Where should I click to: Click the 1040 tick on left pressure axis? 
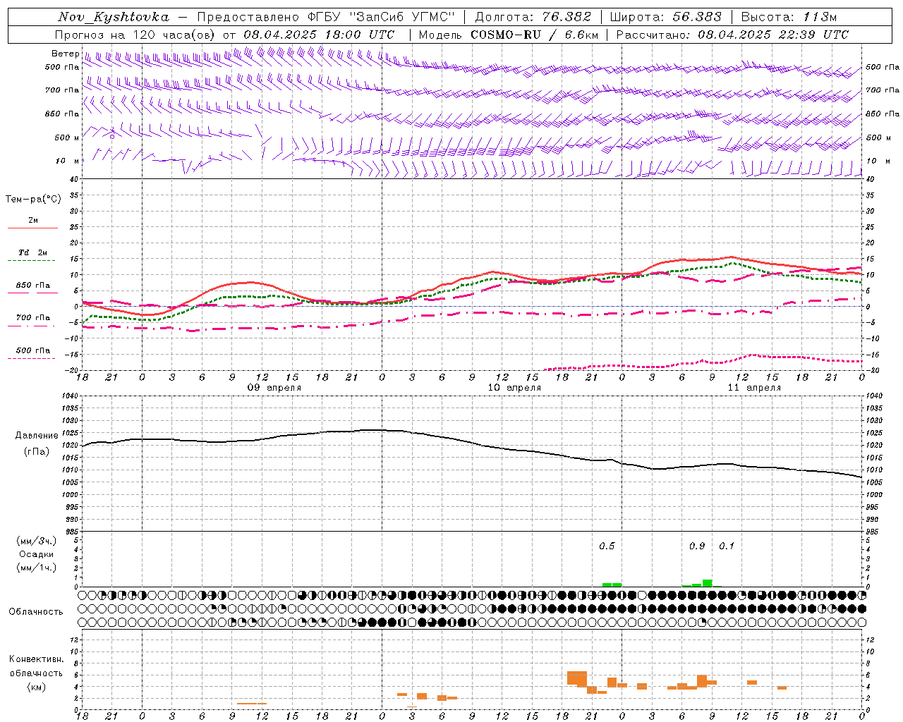[69, 396]
